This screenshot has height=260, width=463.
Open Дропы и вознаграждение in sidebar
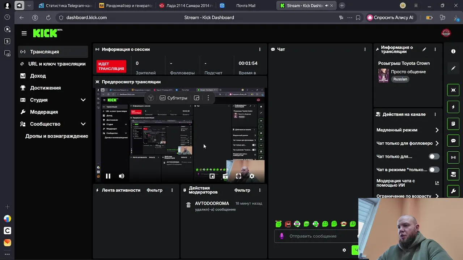coord(53,136)
